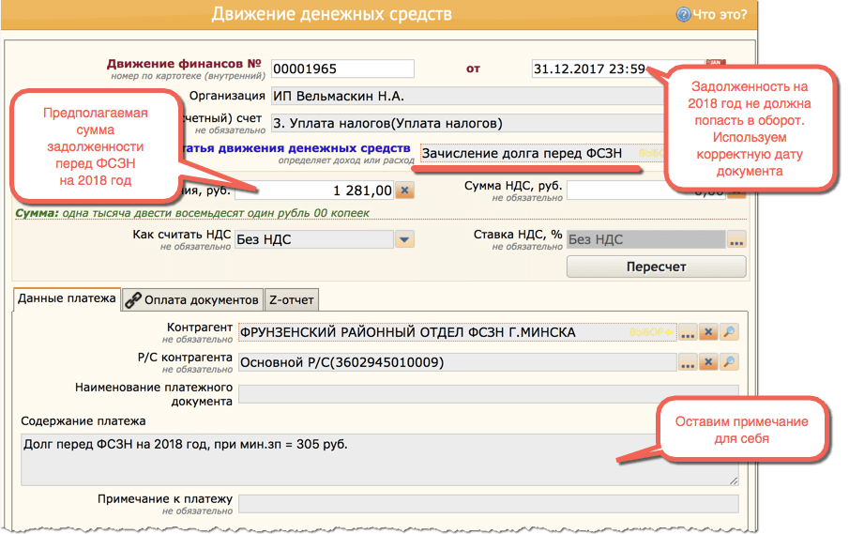Image resolution: width=849 pixels, height=534 pixels.
Task: Click ellipsis button for Р/С контрагента
Action: [689, 362]
